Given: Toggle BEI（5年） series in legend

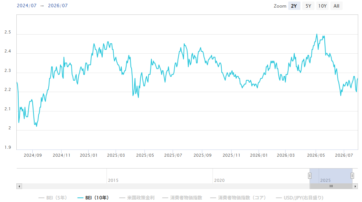Looking at the screenshot, I should pos(52,197).
